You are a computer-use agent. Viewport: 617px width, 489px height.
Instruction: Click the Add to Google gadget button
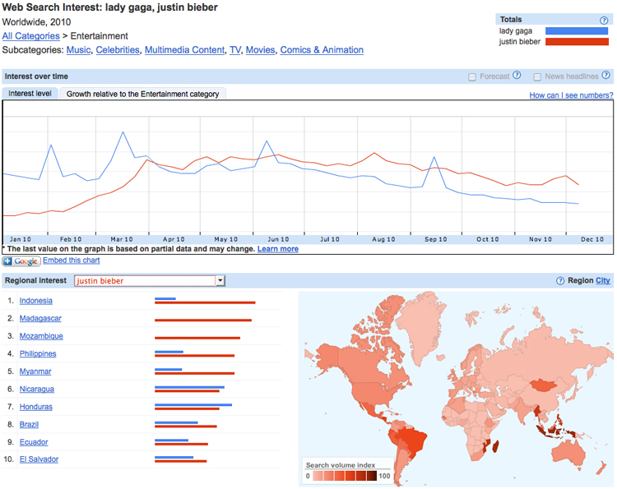tap(21, 261)
